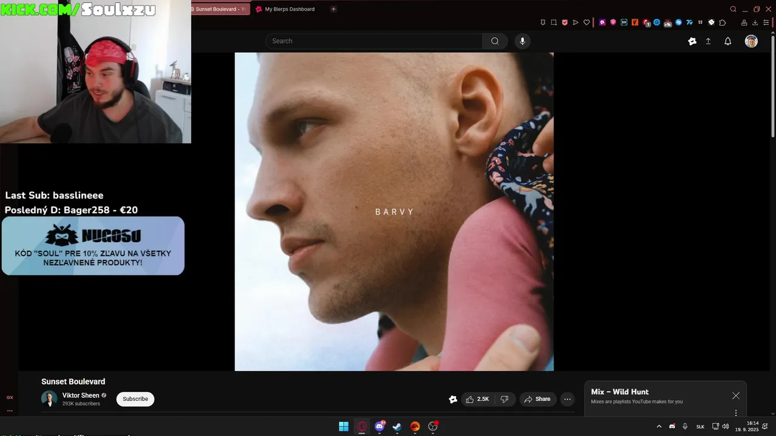Click the purple dice extension icon in toolbar
776x436 pixels.
tap(602, 22)
